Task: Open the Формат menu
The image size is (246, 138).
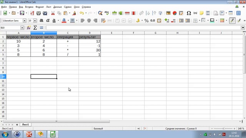Action: (x=40, y=7)
